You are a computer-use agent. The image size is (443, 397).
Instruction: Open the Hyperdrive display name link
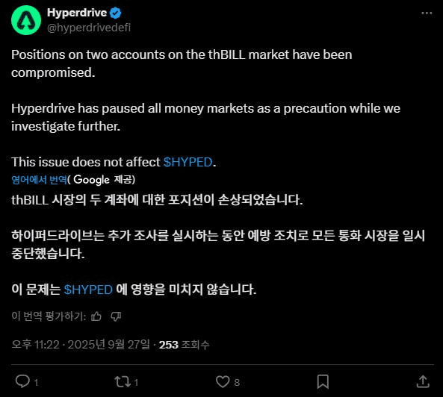(x=77, y=13)
